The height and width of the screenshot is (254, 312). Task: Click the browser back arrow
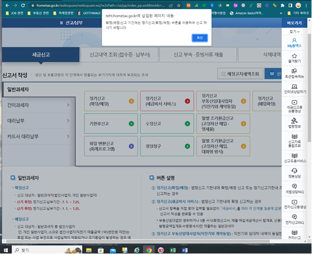tap(7, 5)
